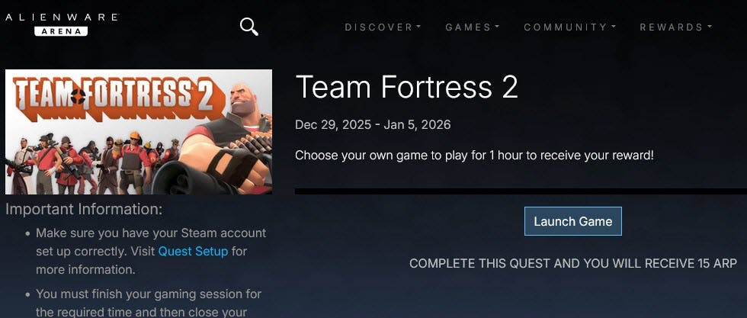Click the Important Information heading

click(x=84, y=208)
